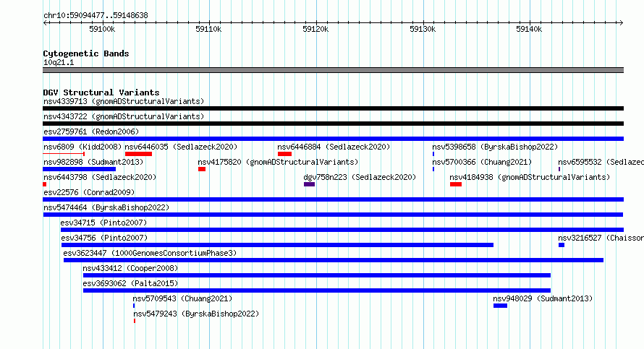
Task: Click the blue bar for esv3623447
Action: [334, 260]
